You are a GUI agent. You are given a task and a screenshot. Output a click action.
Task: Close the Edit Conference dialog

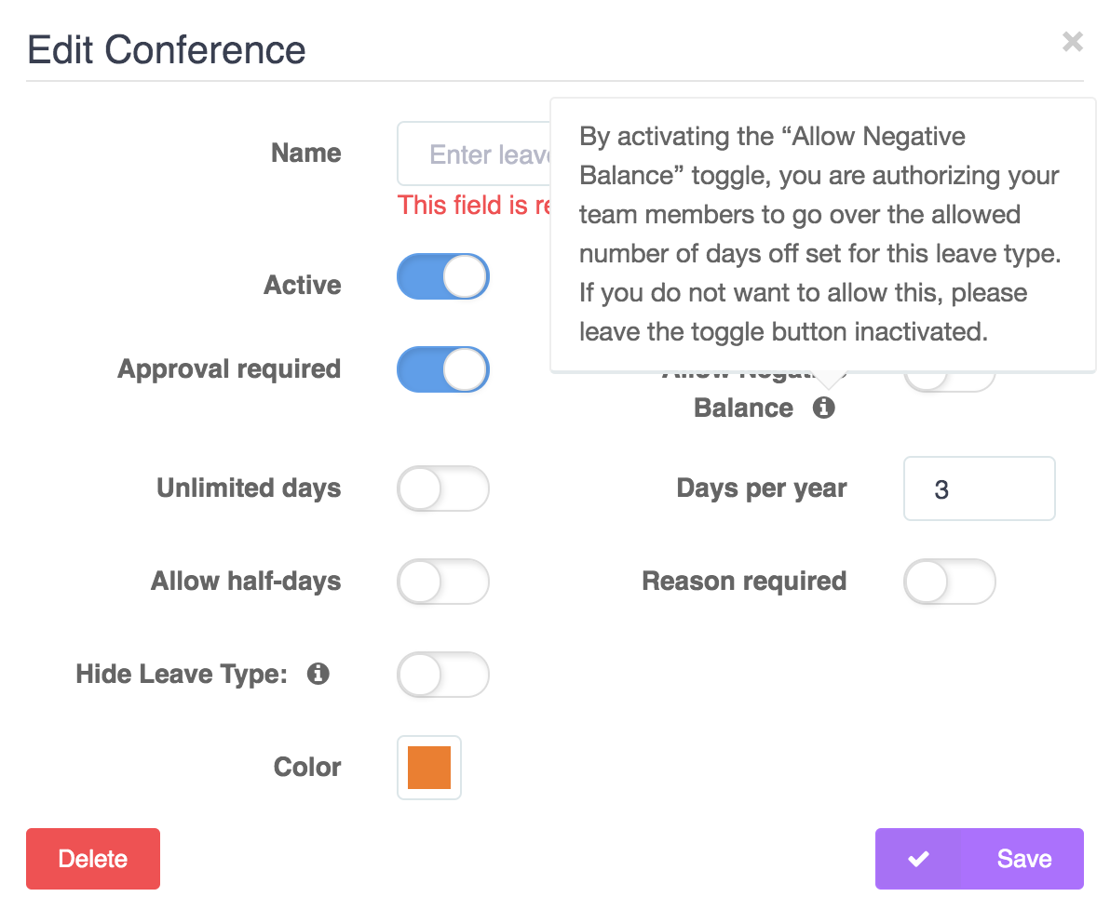(1073, 42)
